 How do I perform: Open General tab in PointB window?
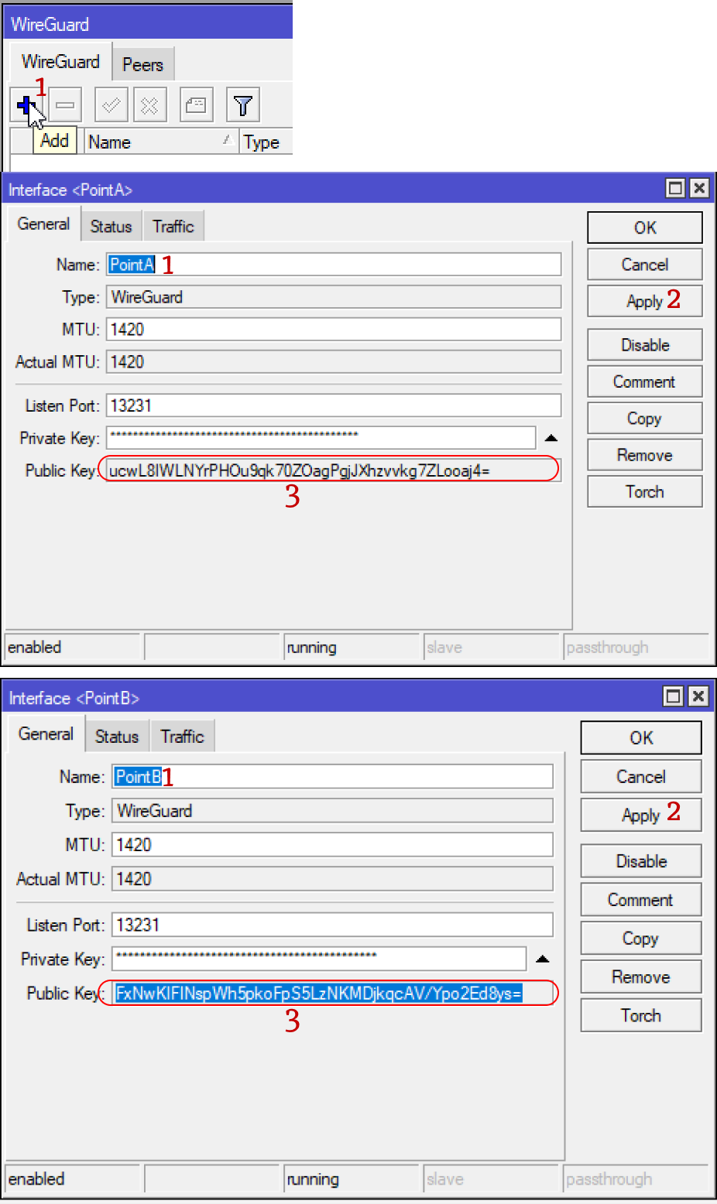(46, 734)
